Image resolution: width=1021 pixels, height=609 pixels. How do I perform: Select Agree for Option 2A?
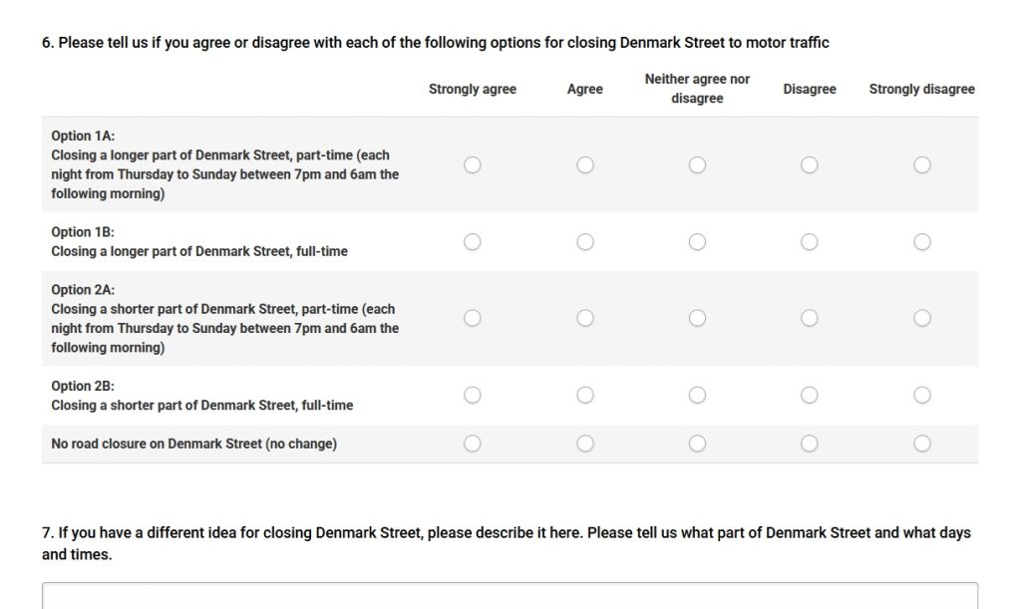pyautogui.click(x=585, y=318)
